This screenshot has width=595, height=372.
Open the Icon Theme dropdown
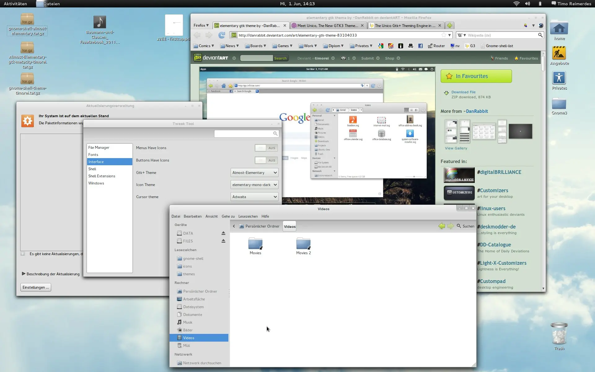tap(254, 185)
